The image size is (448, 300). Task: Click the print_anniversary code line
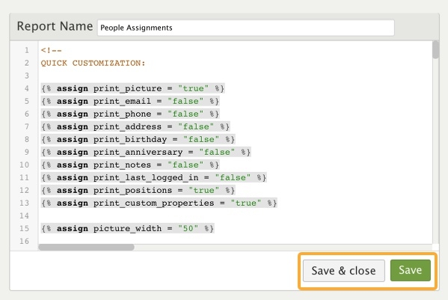pyautogui.click(x=146, y=152)
